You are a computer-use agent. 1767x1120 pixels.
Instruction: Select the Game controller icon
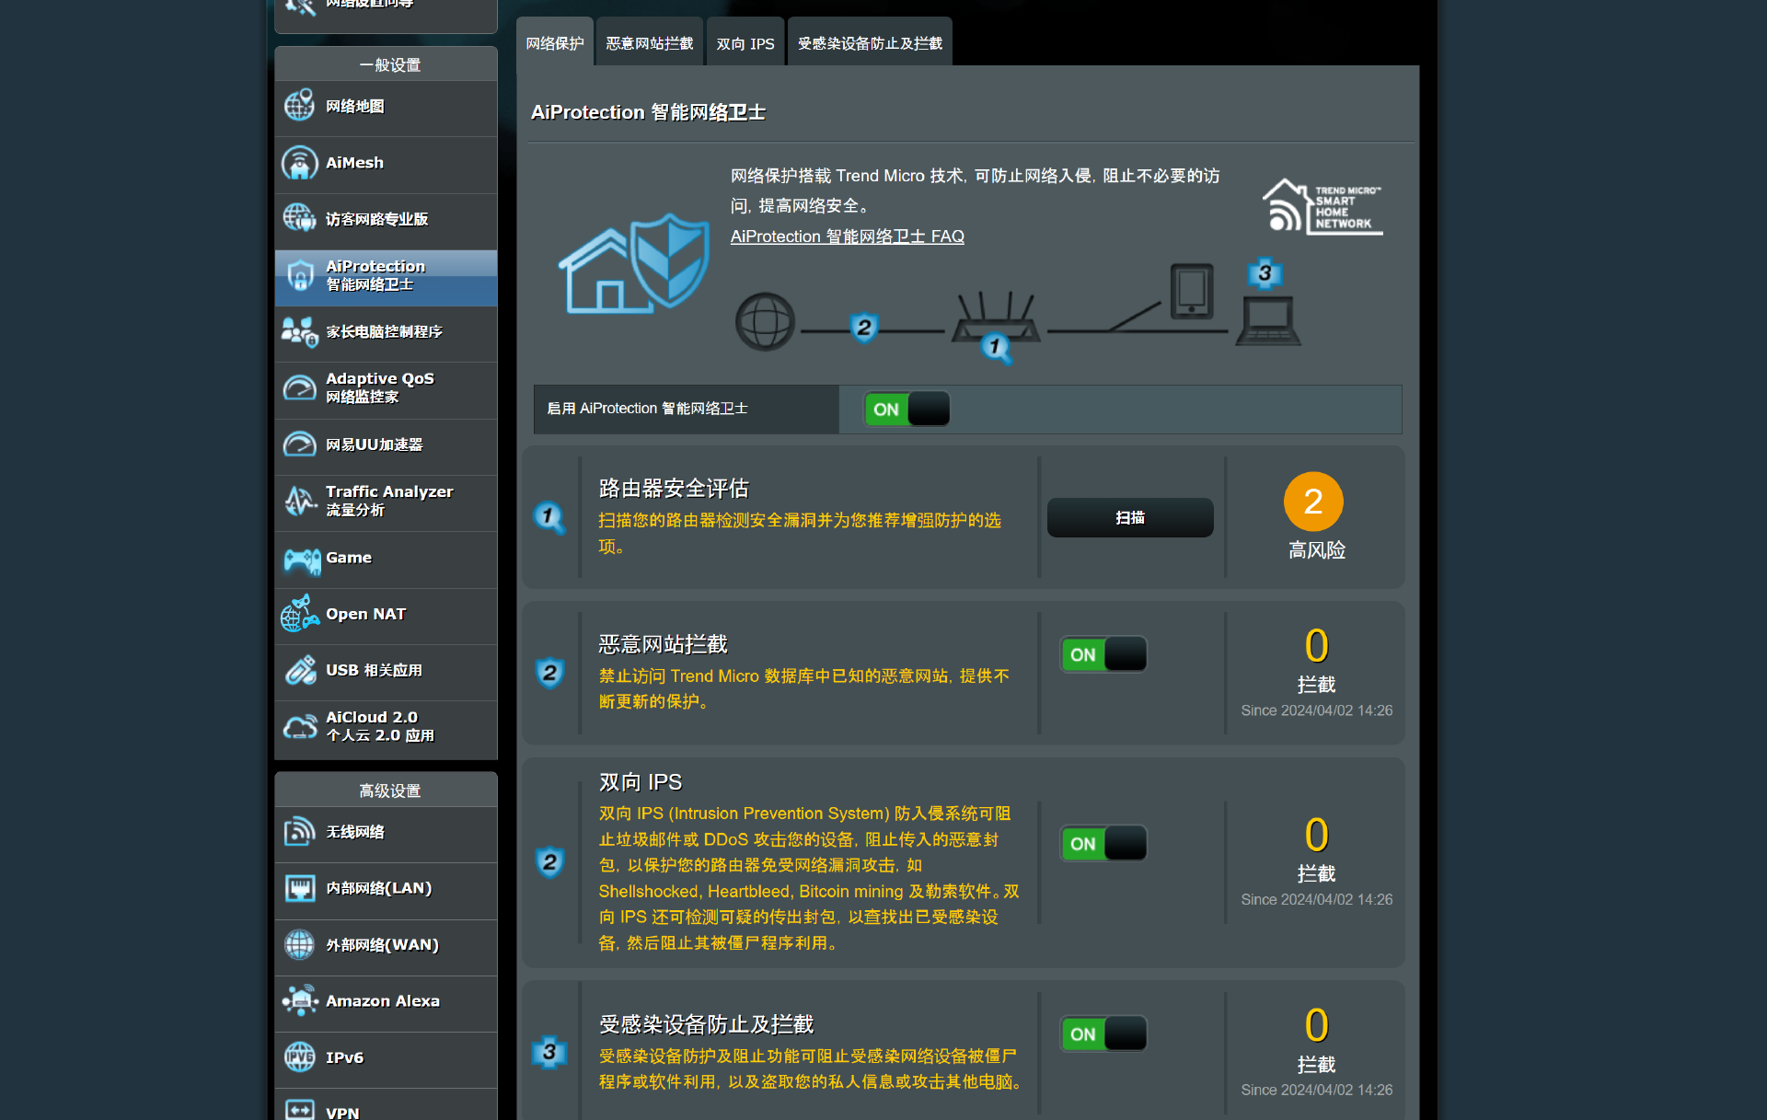point(301,559)
